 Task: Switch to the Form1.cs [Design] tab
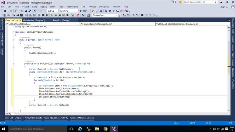[62, 20]
